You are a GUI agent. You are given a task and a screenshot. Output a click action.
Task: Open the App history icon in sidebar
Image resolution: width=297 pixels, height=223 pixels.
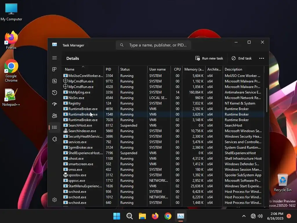(x=55, y=93)
